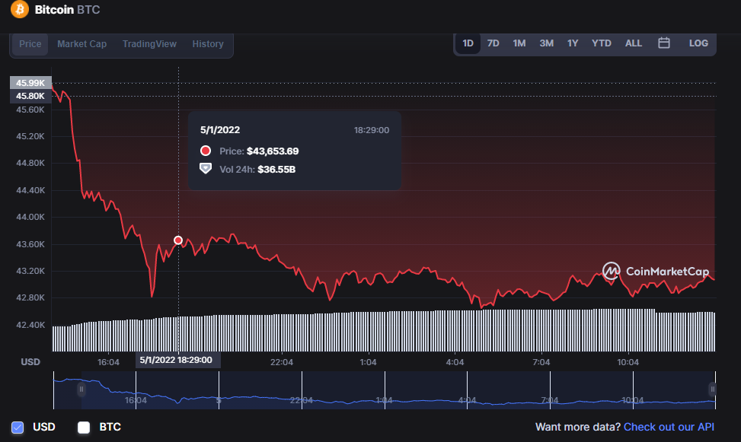The image size is (741, 442).
Task: Switch to the Price tab
Action: click(x=30, y=44)
